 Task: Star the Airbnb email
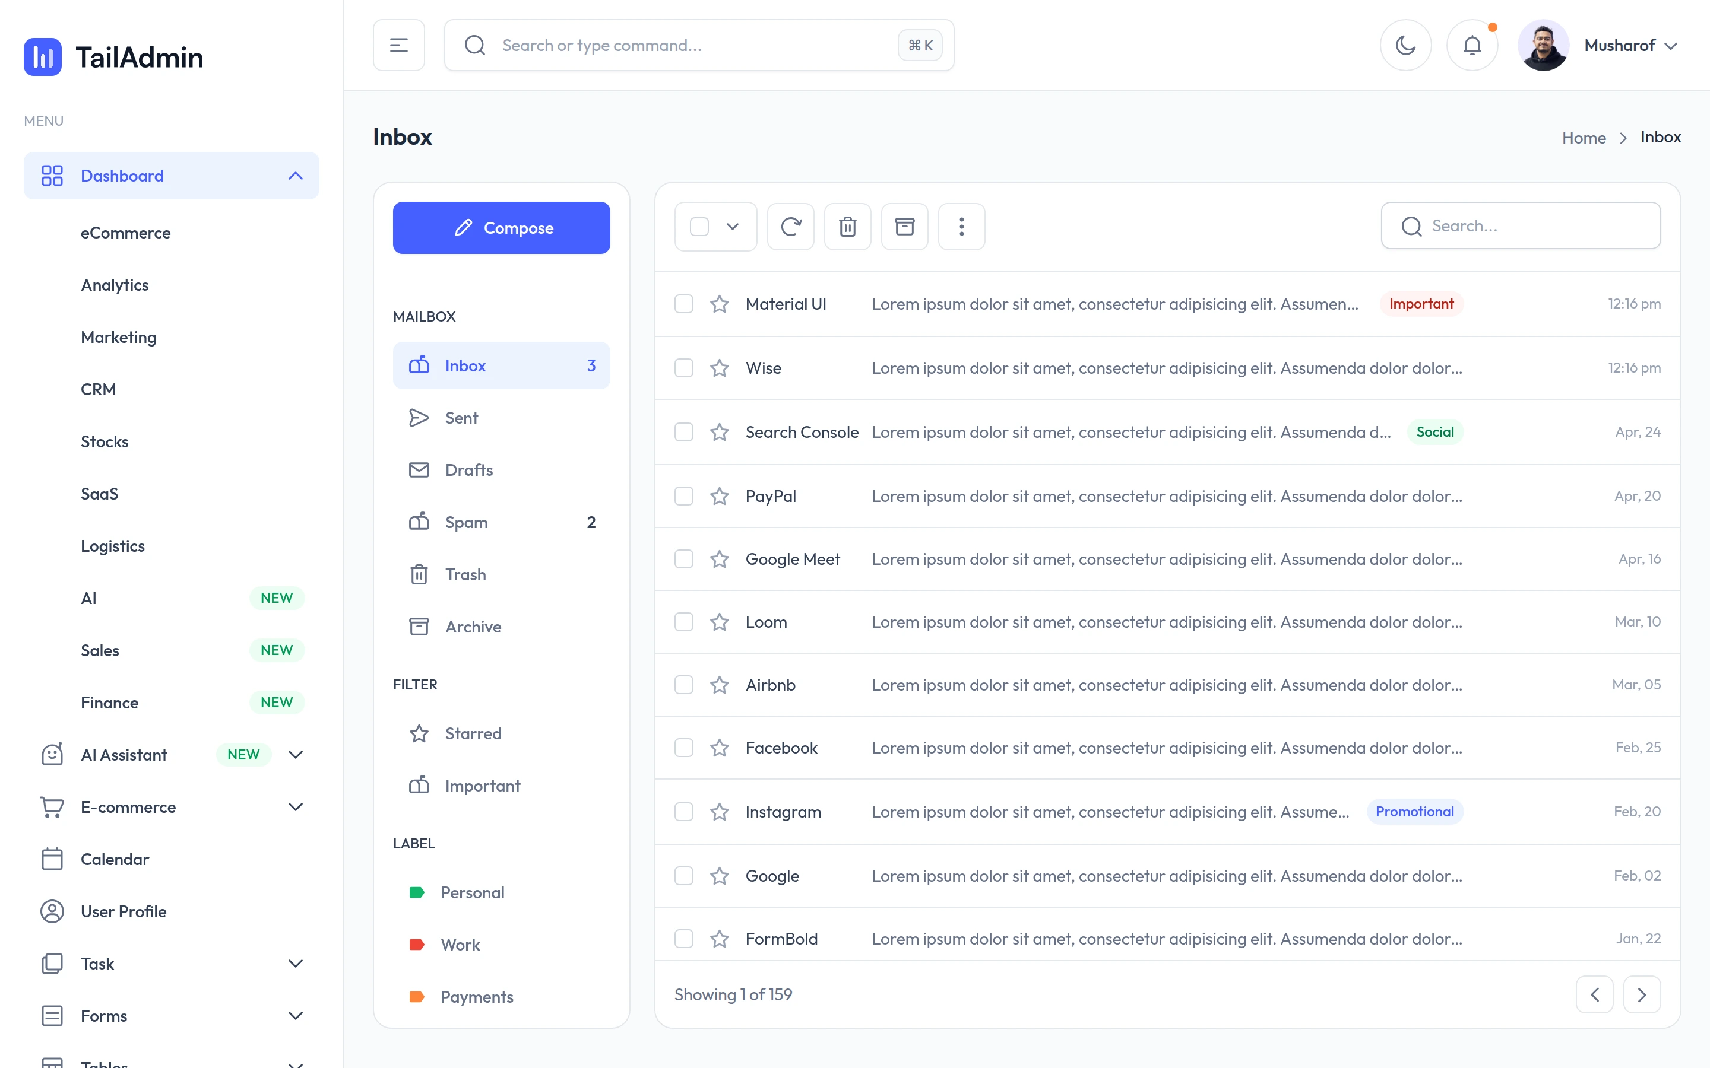(720, 685)
